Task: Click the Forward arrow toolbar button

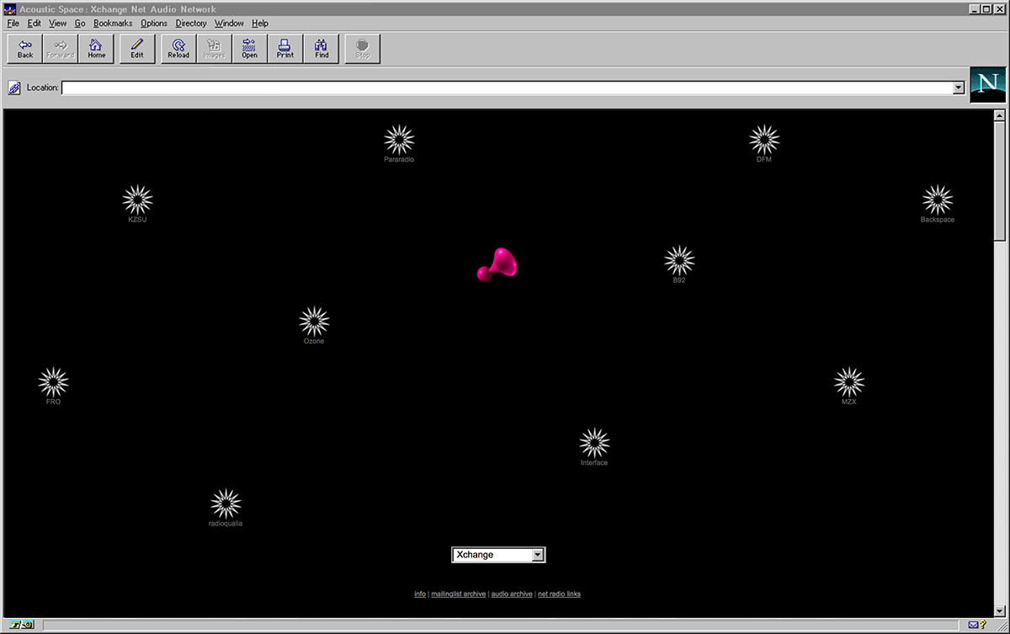Action: pos(61,49)
